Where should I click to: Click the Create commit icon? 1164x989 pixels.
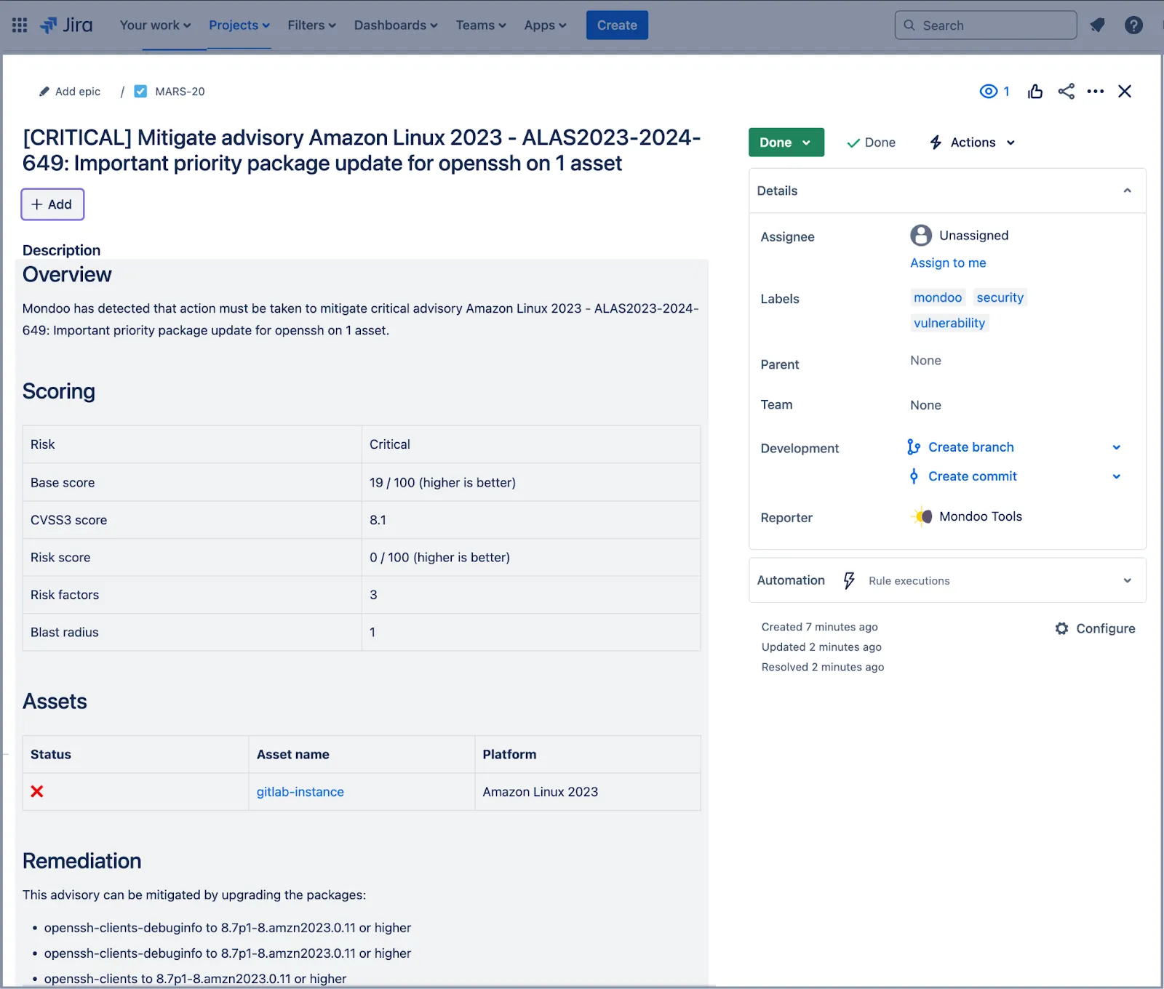pos(914,476)
